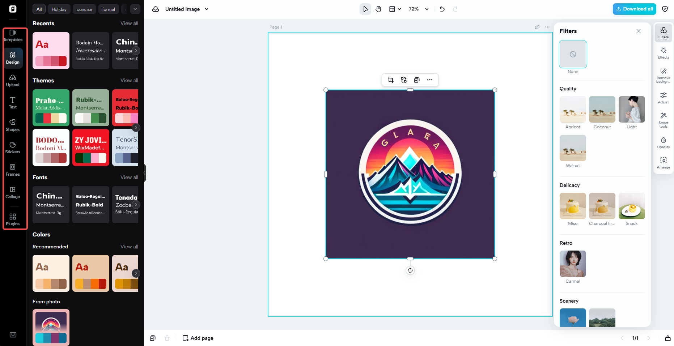Select the formal filter tag
Viewport: 674px width, 346px height.
tap(109, 9)
